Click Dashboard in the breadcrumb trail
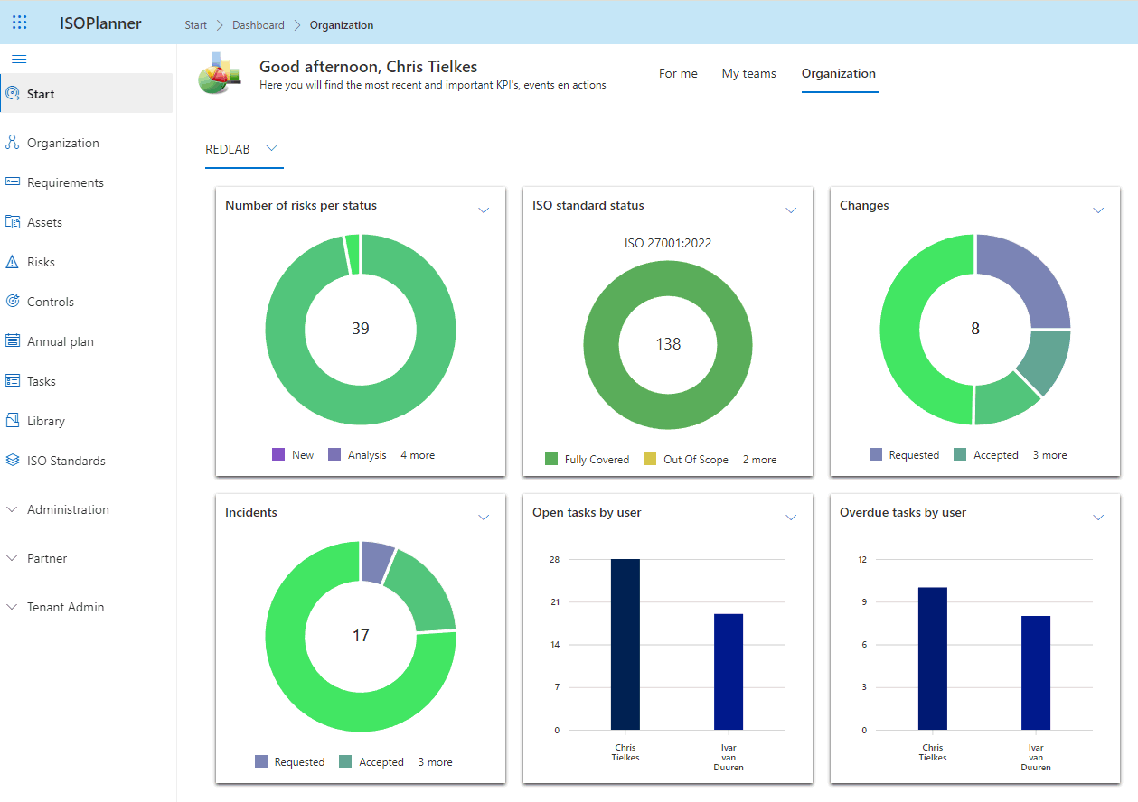The height and width of the screenshot is (802, 1138). tap(258, 24)
